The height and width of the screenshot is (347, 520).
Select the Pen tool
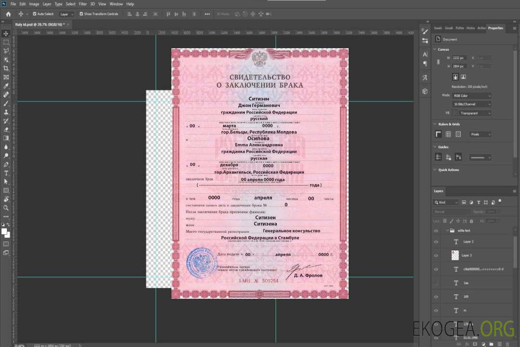tap(6, 164)
